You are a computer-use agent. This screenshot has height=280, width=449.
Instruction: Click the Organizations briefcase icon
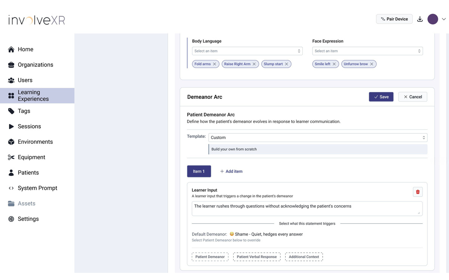(x=11, y=65)
